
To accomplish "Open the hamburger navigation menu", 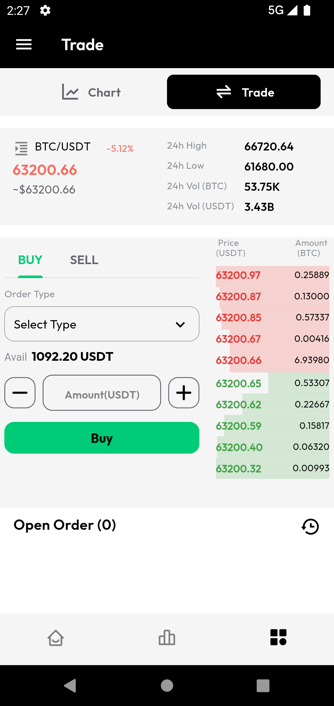I will point(24,45).
